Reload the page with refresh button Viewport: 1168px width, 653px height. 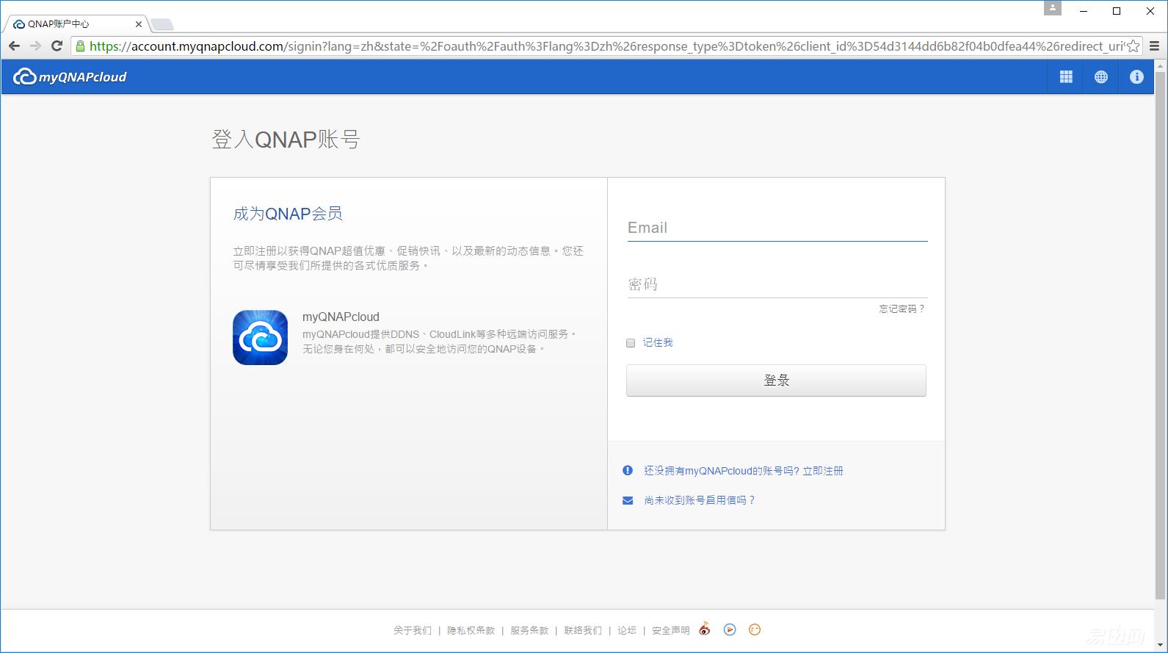(57, 46)
